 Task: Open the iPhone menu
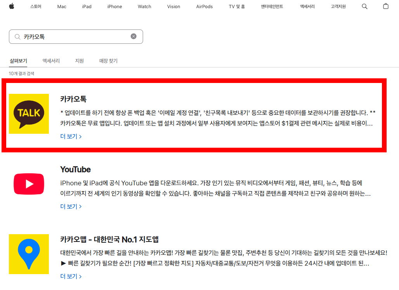[114, 6]
